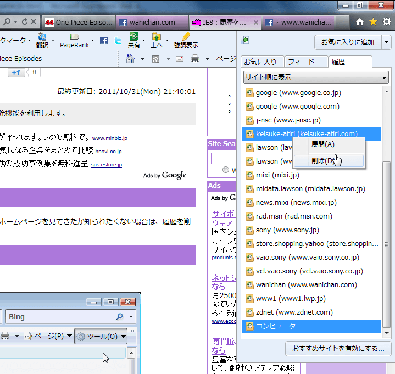Image resolution: width=395 pixels, height=374 pixels.
Task: Click the history list vertical scrollbar thumb
Action: pos(386,244)
